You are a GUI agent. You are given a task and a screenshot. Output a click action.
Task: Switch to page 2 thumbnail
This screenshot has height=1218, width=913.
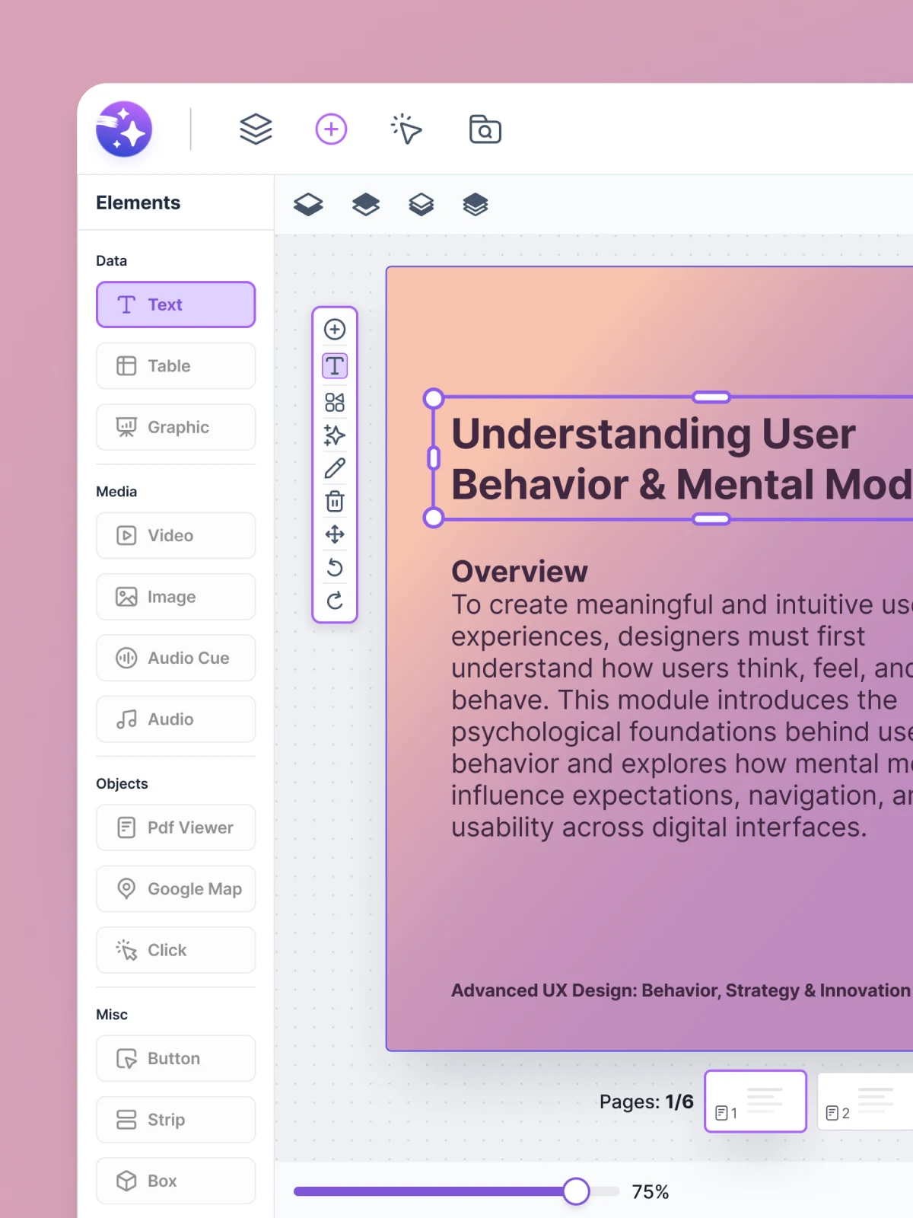(x=865, y=1101)
